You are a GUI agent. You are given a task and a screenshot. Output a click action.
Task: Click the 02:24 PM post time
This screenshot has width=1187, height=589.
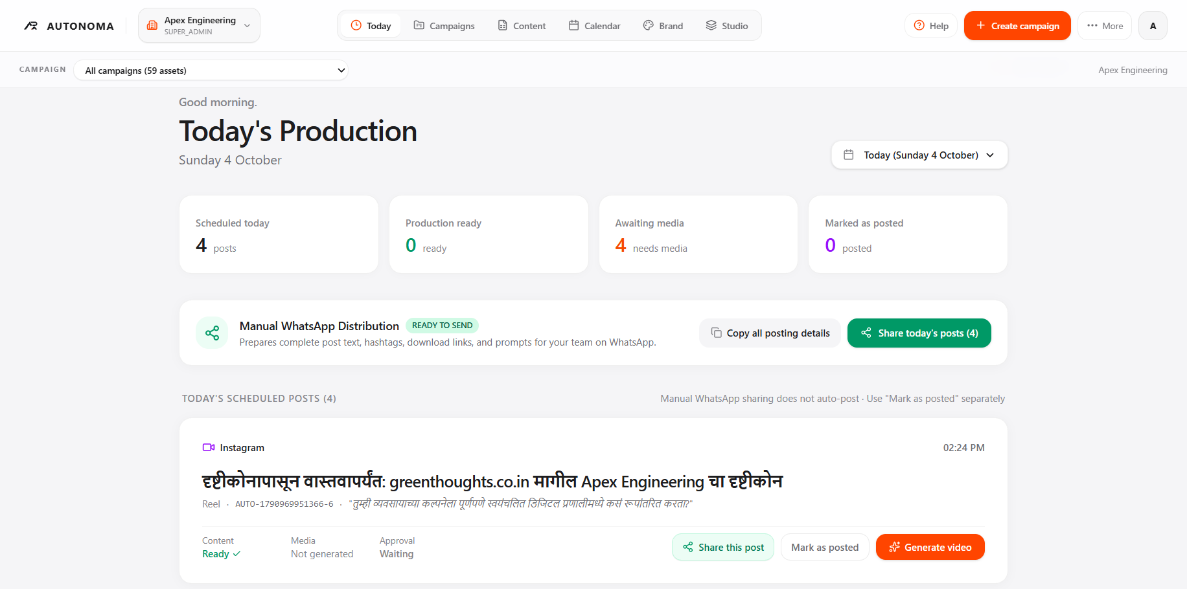(963, 448)
